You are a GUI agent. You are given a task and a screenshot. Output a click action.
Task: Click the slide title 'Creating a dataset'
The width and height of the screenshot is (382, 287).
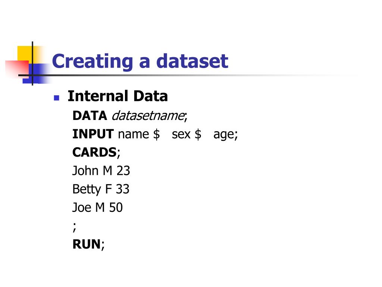(x=140, y=62)
